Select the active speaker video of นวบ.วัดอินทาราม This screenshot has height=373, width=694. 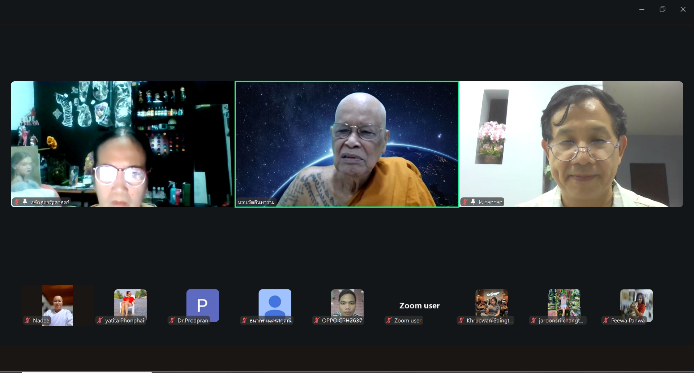click(x=347, y=144)
